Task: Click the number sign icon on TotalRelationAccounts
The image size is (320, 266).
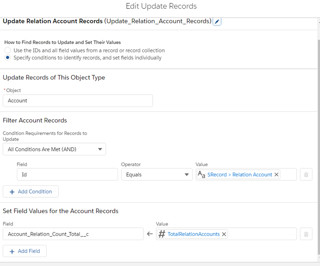Action: 162,234
